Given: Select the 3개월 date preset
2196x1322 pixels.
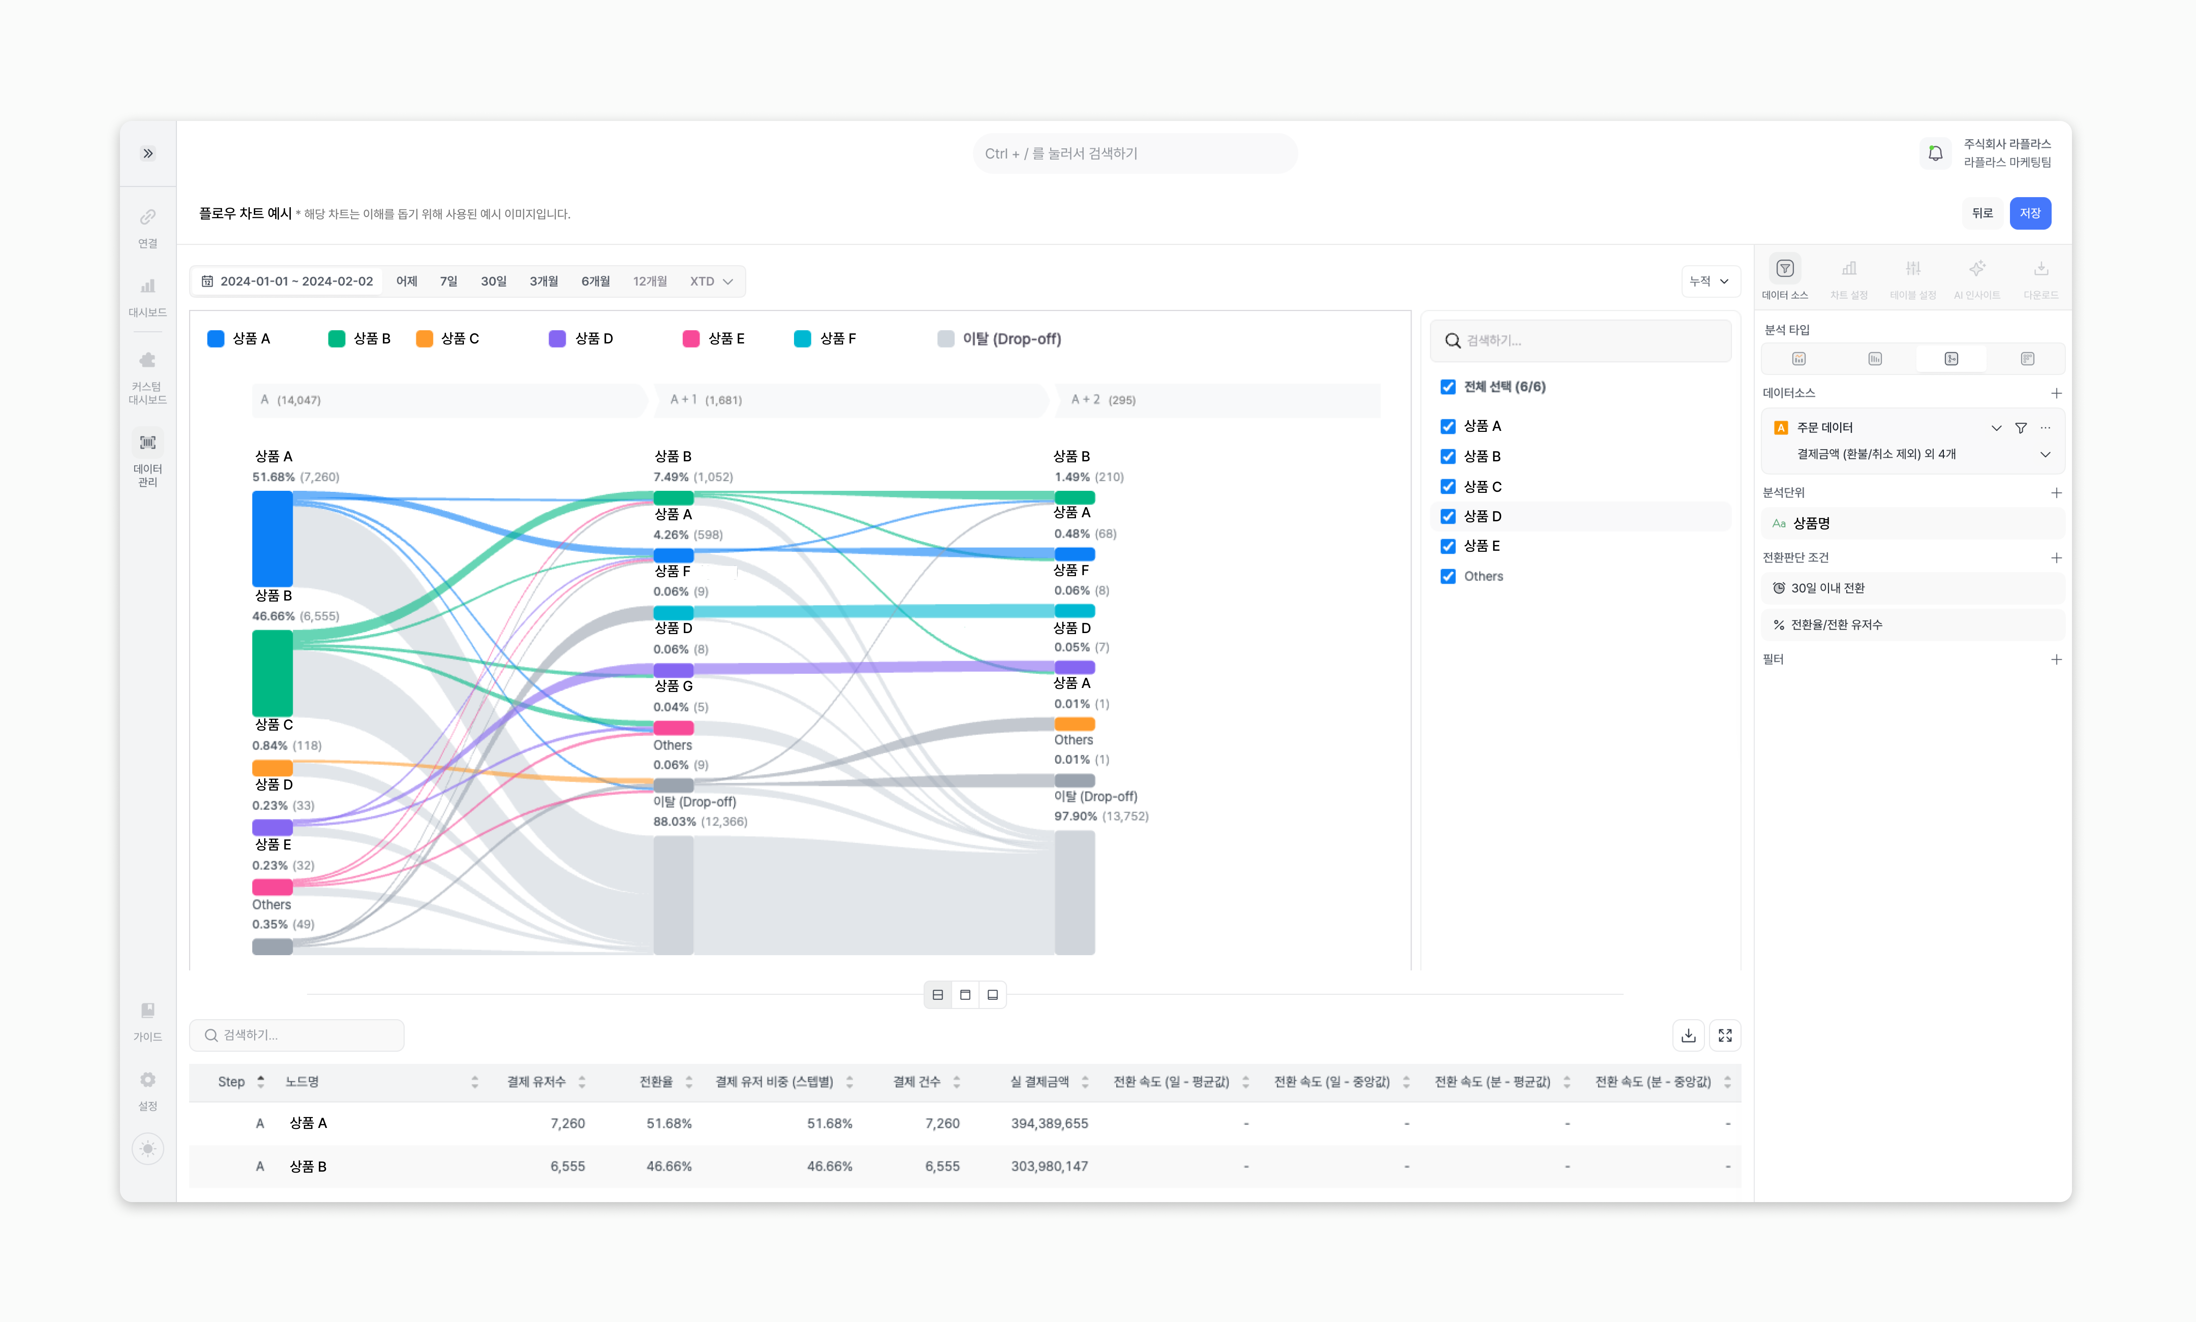Looking at the screenshot, I should [x=544, y=281].
